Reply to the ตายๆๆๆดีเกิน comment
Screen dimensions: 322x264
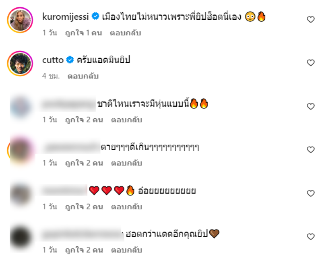point(126,163)
